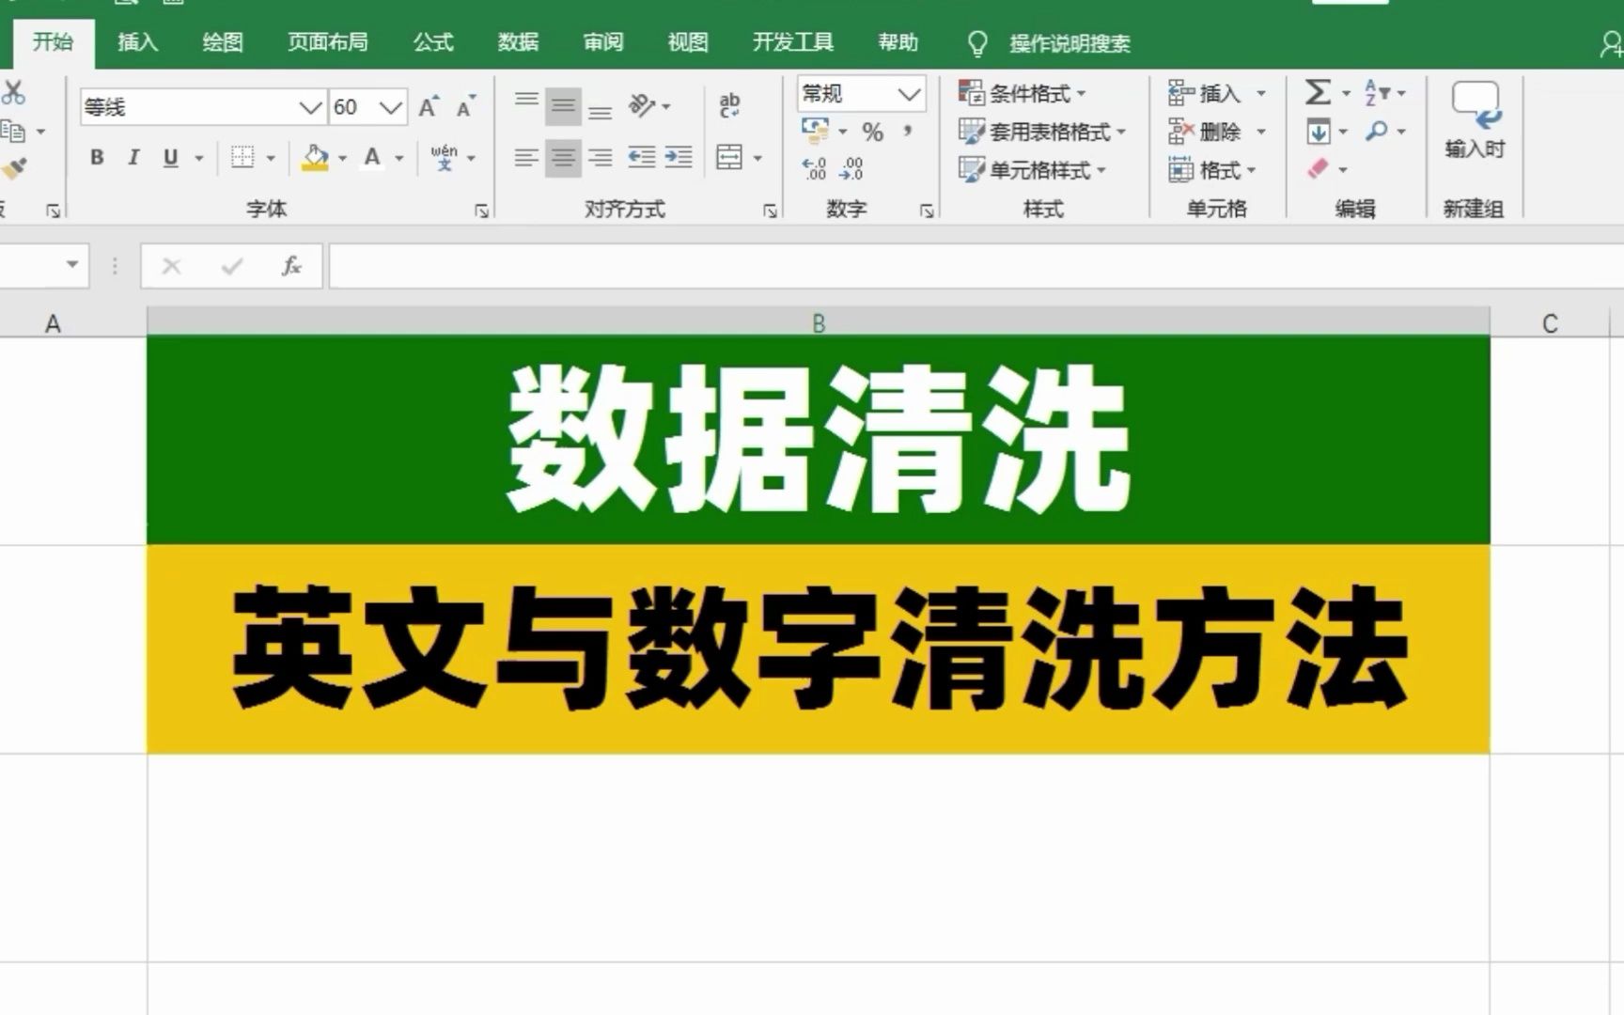Click the text orientation icon
This screenshot has width=1624, height=1015.
[643, 105]
